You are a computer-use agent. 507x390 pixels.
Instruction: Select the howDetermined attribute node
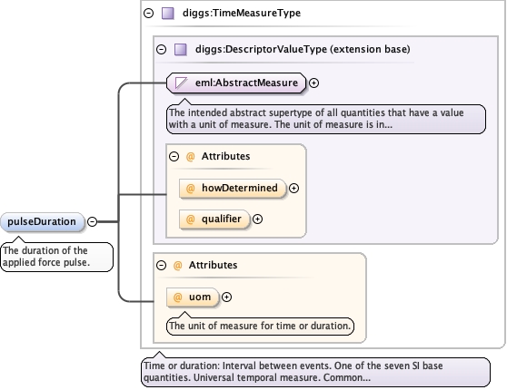click(233, 189)
